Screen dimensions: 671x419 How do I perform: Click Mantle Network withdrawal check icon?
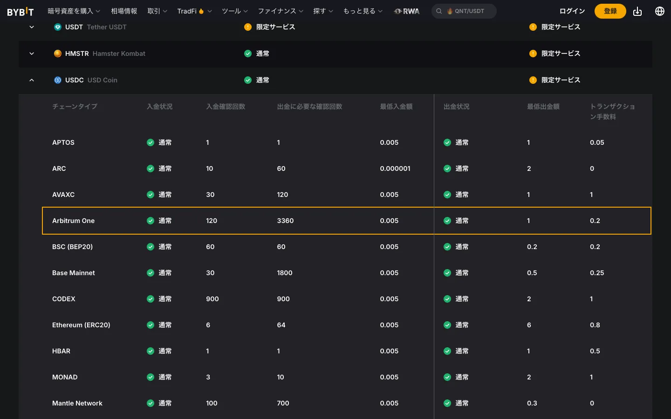(447, 403)
